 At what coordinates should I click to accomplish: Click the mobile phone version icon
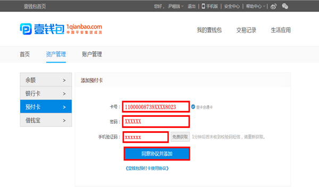tap(203, 6)
